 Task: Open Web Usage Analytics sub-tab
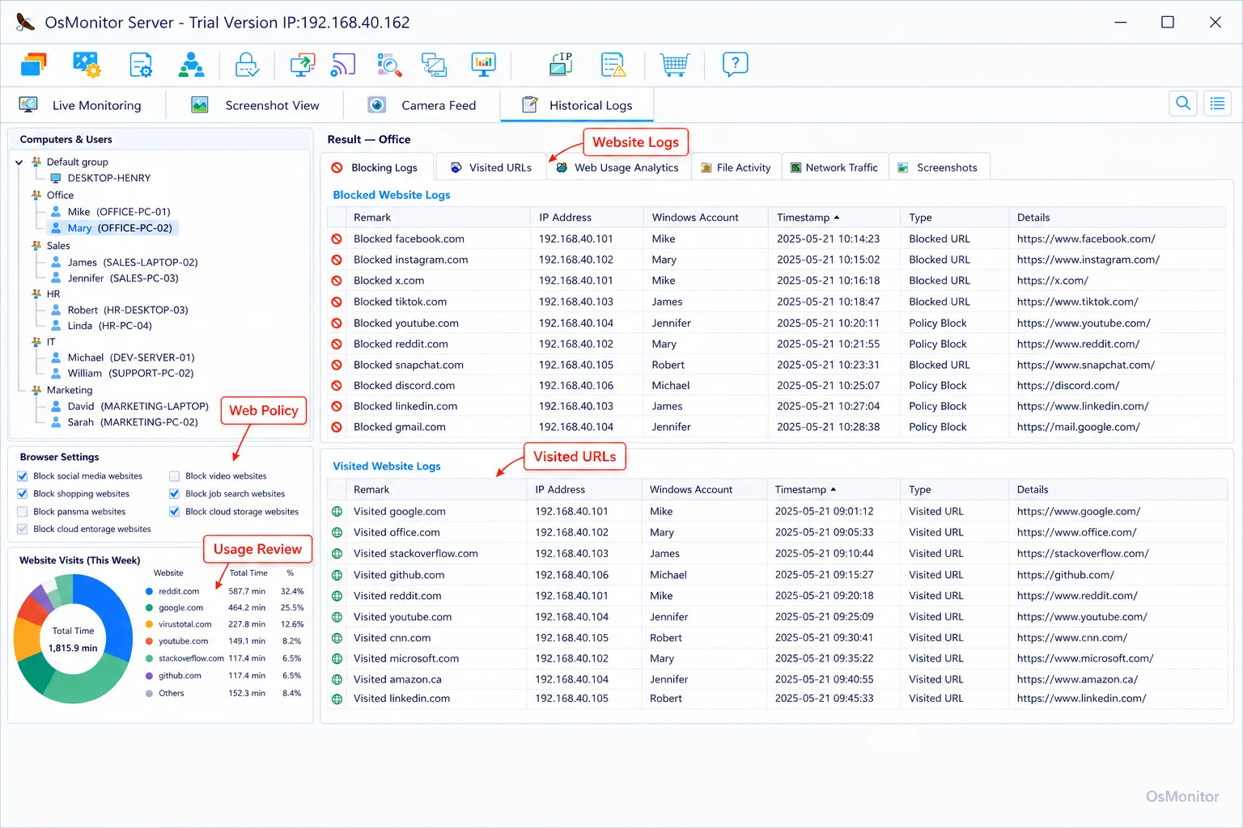(x=618, y=167)
